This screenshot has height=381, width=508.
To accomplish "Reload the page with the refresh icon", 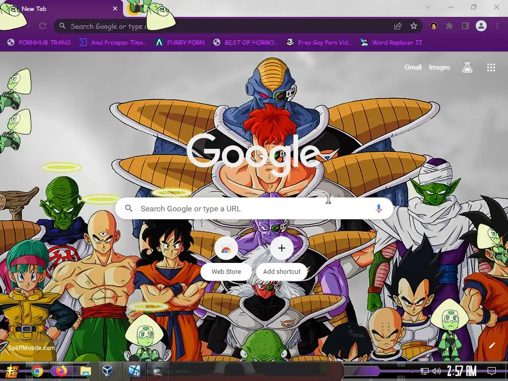I will coord(43,26).
